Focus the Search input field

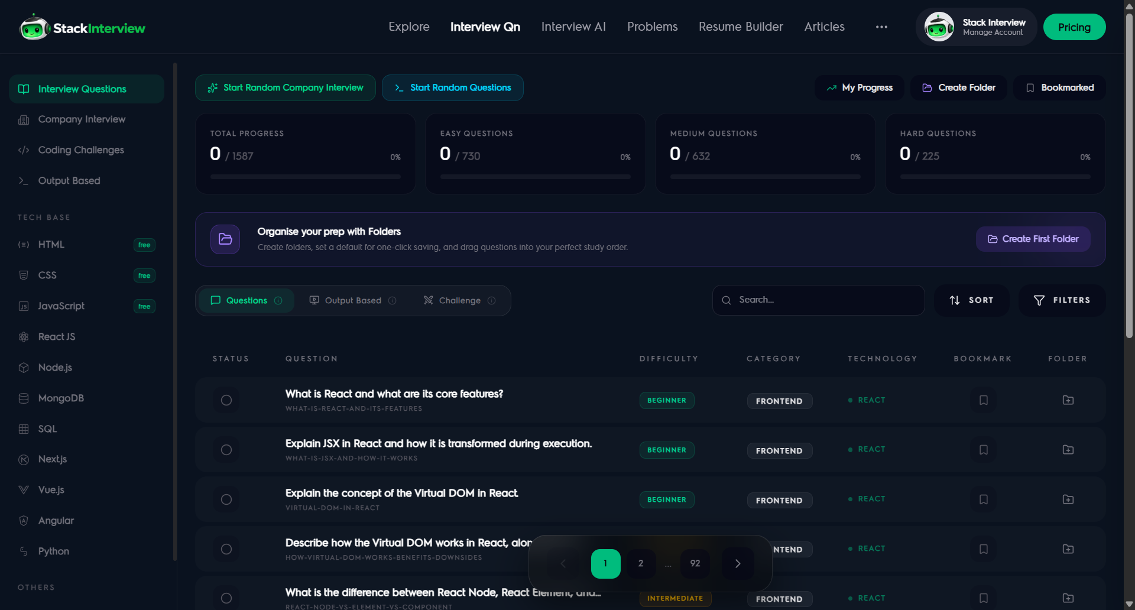pyautogui.click(x=819, y=300)
